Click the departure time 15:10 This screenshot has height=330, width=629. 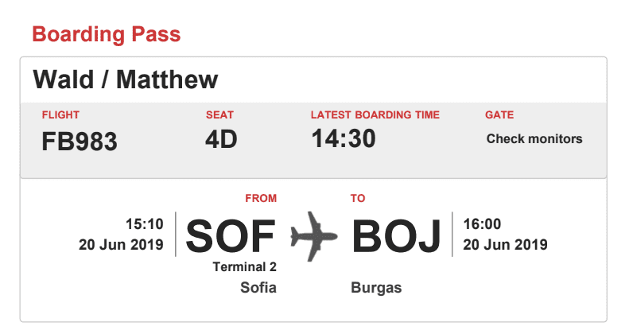145,223
